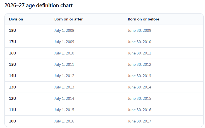Select the 14U division row label
This screenshot has width=205, height=128.
pyautogui.click(x=12, y=76)
